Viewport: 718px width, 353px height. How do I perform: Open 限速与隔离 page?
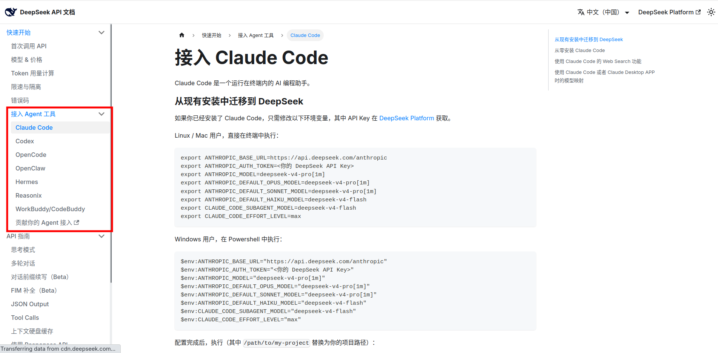pos(26,87)
